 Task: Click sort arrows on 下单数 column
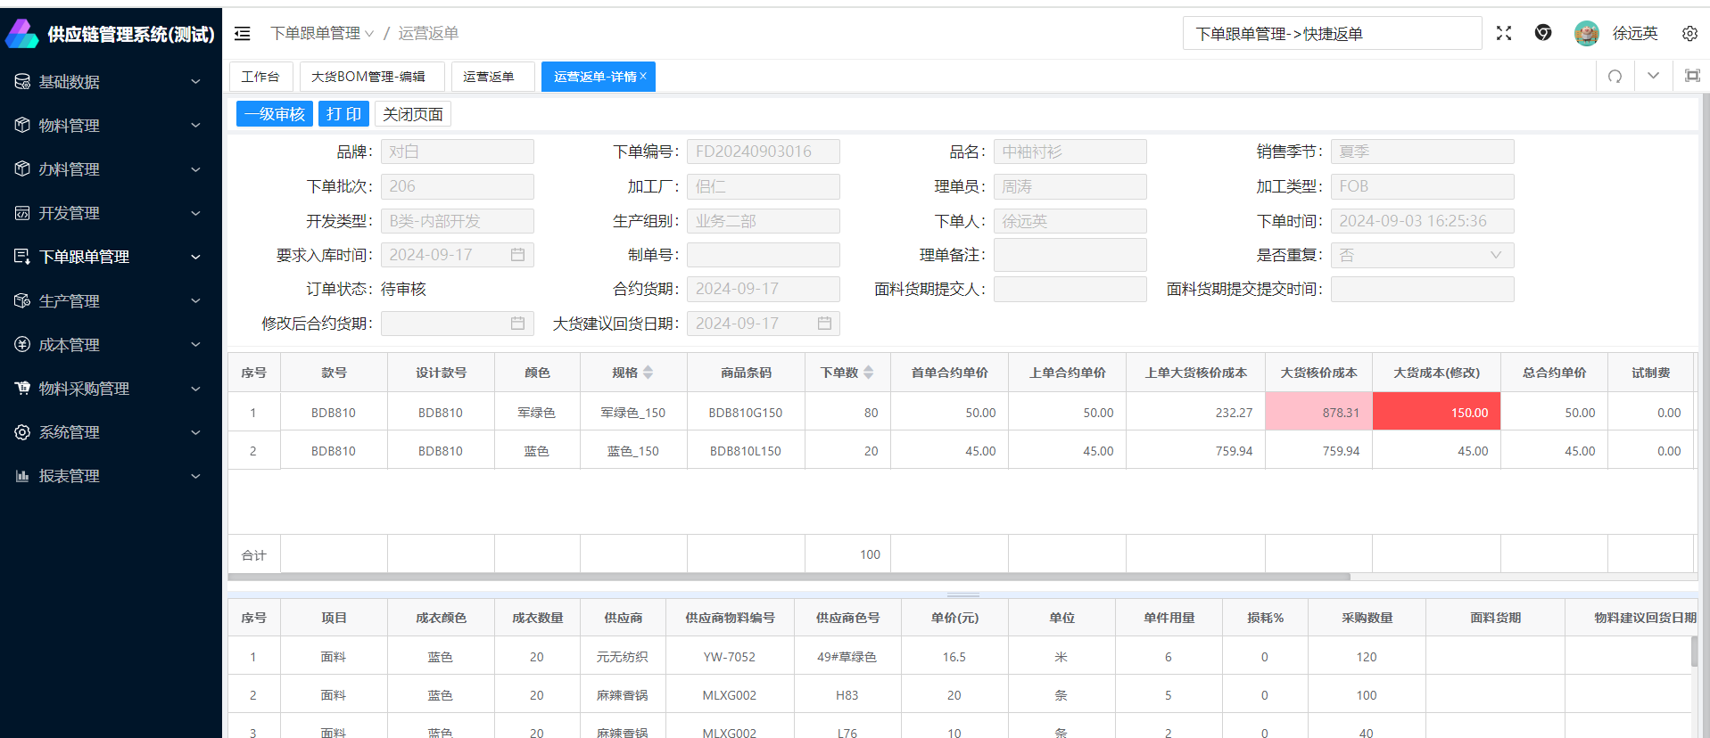(x=869, y=373)
